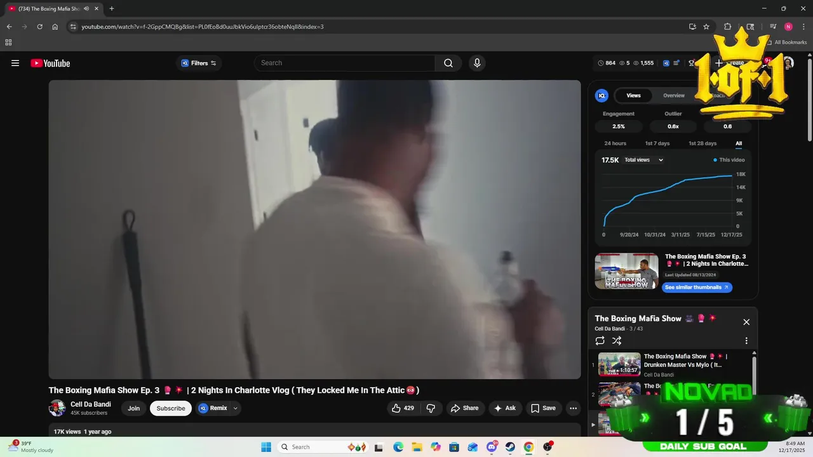Open Chrome home page button
Screen dimensions: 813x457
[x=55, y=27]
